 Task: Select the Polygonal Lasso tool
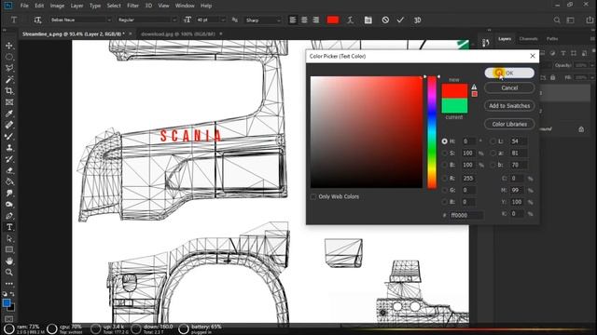[9, 68]
